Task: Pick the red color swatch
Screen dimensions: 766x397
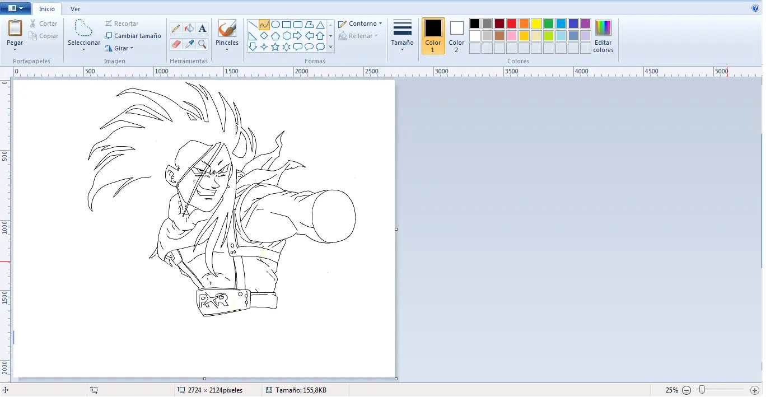Action: 512,24
